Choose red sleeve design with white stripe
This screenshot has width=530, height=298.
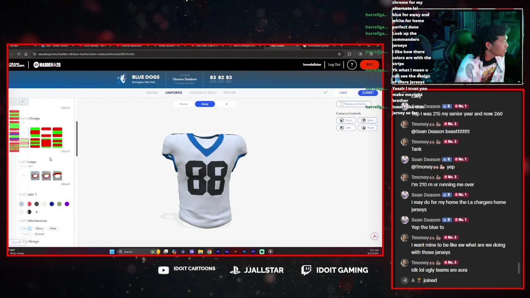tap(46, 132)
